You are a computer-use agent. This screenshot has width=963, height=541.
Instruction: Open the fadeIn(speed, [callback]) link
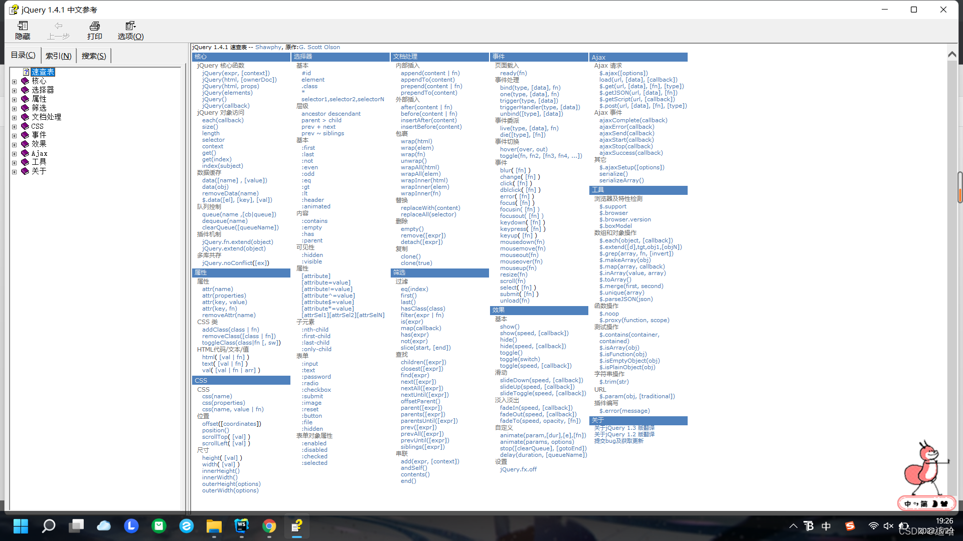point(536,408)
